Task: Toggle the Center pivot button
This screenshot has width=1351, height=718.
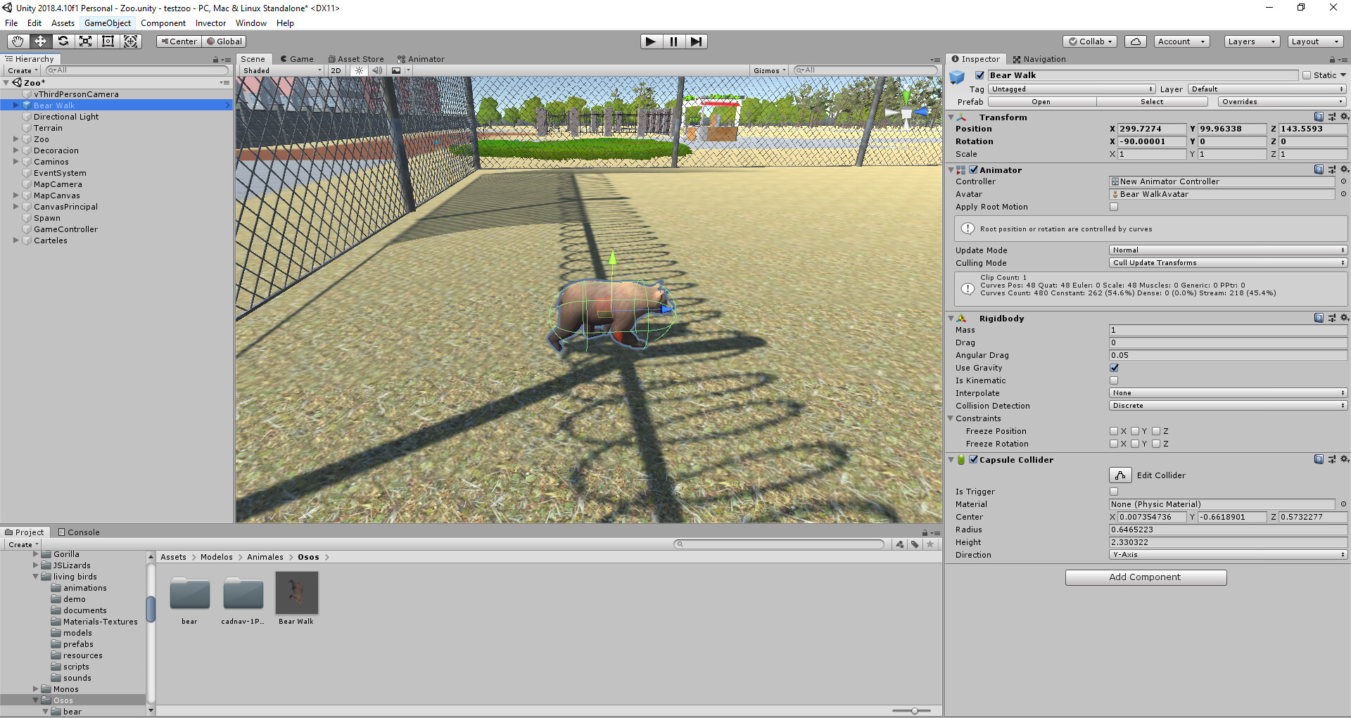Action: coord(179,41)
